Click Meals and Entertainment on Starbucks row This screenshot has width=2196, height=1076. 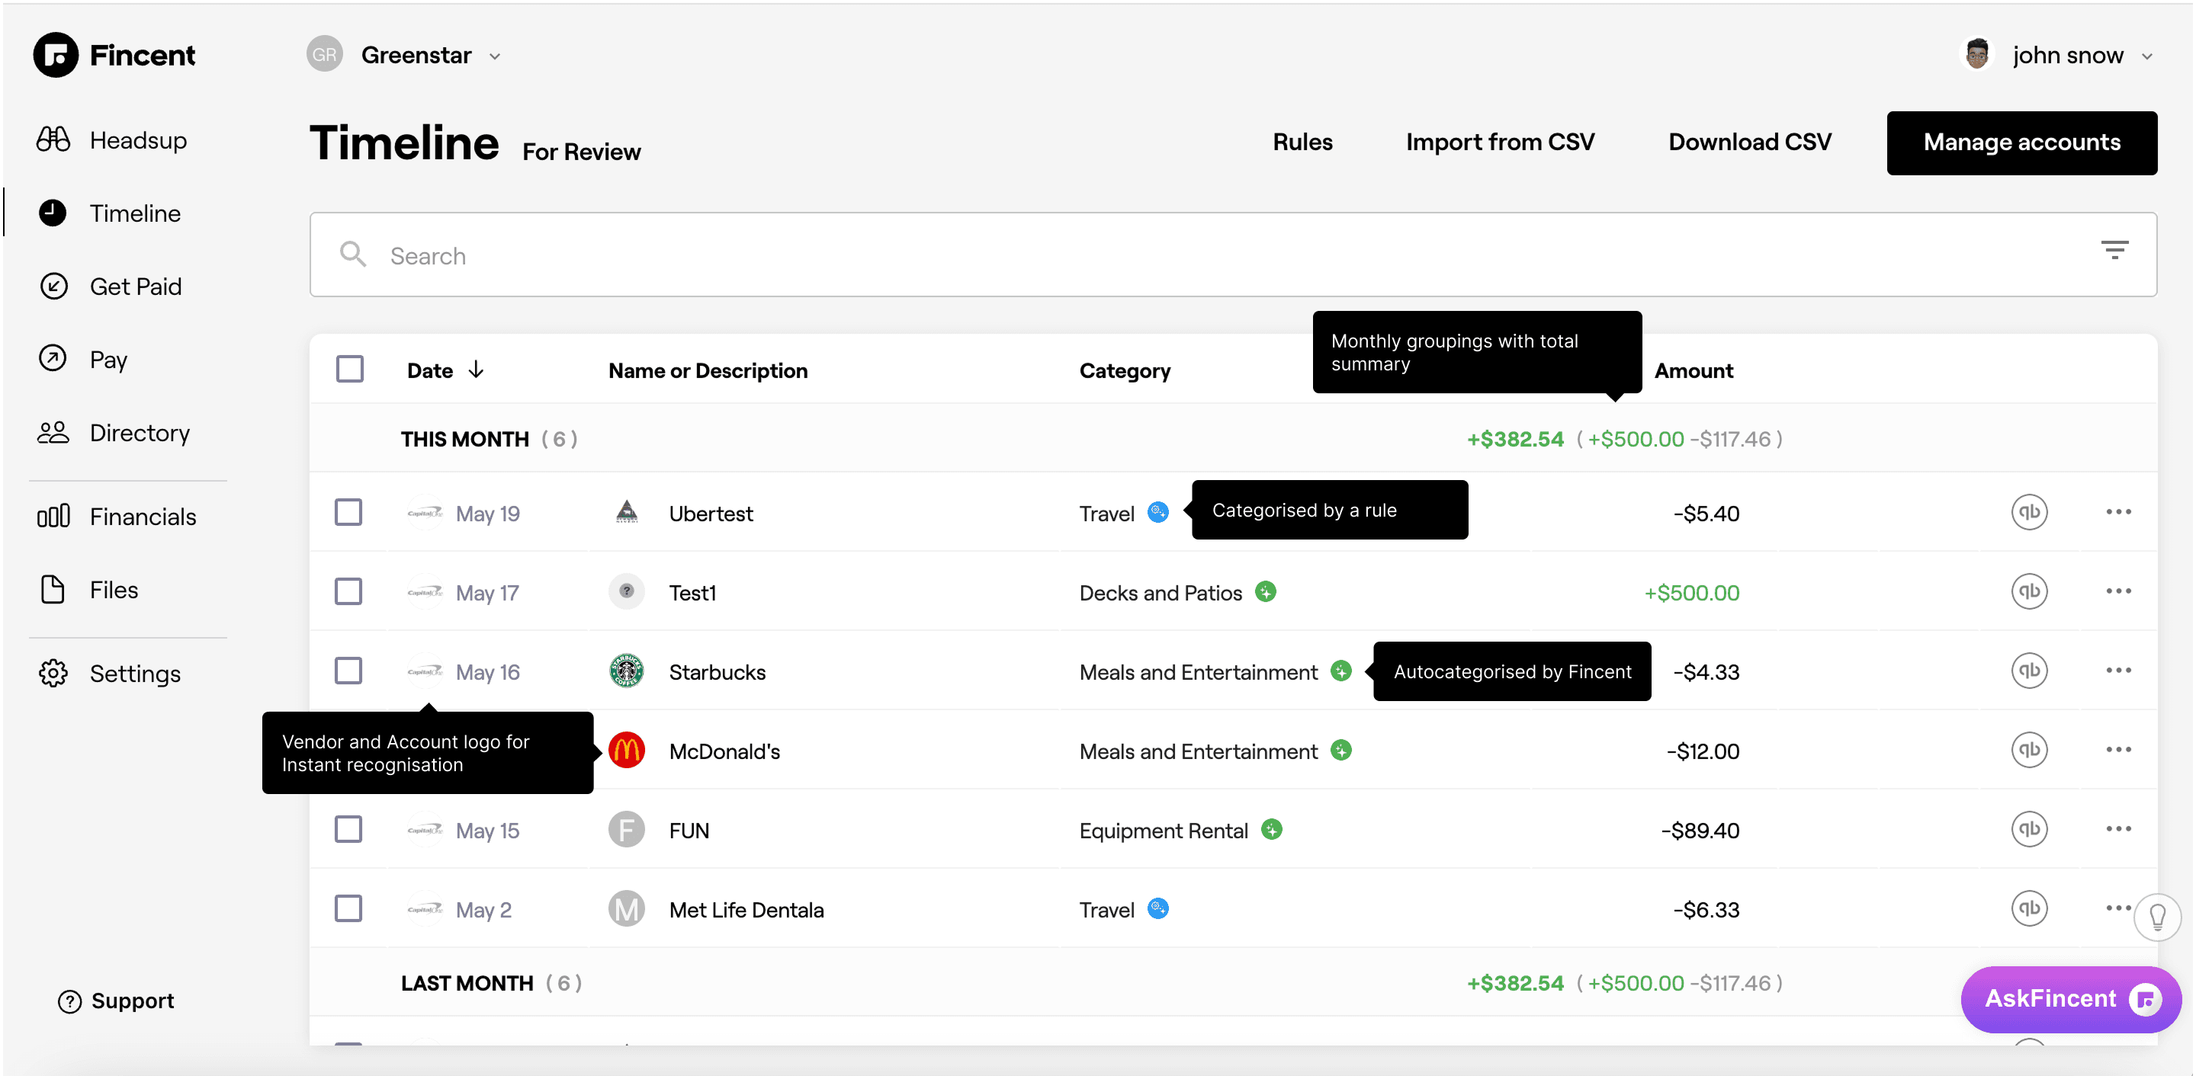[x=1198, y=672]
